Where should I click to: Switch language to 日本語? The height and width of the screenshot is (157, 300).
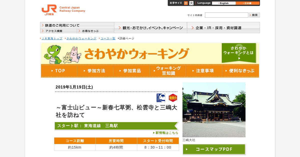(247, 3)
